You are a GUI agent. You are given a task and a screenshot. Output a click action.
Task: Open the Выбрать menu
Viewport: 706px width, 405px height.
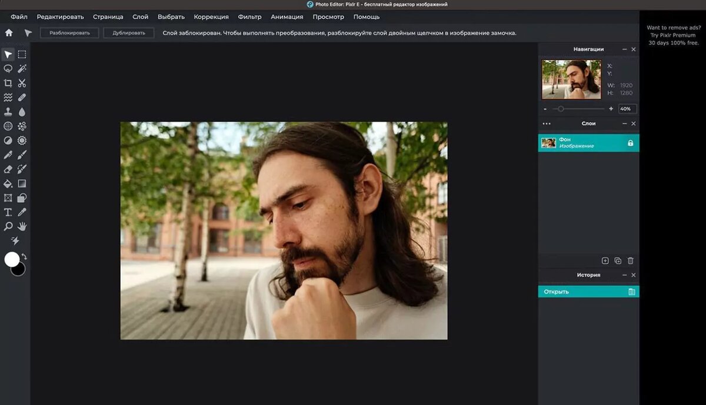(x=171, y=17)
